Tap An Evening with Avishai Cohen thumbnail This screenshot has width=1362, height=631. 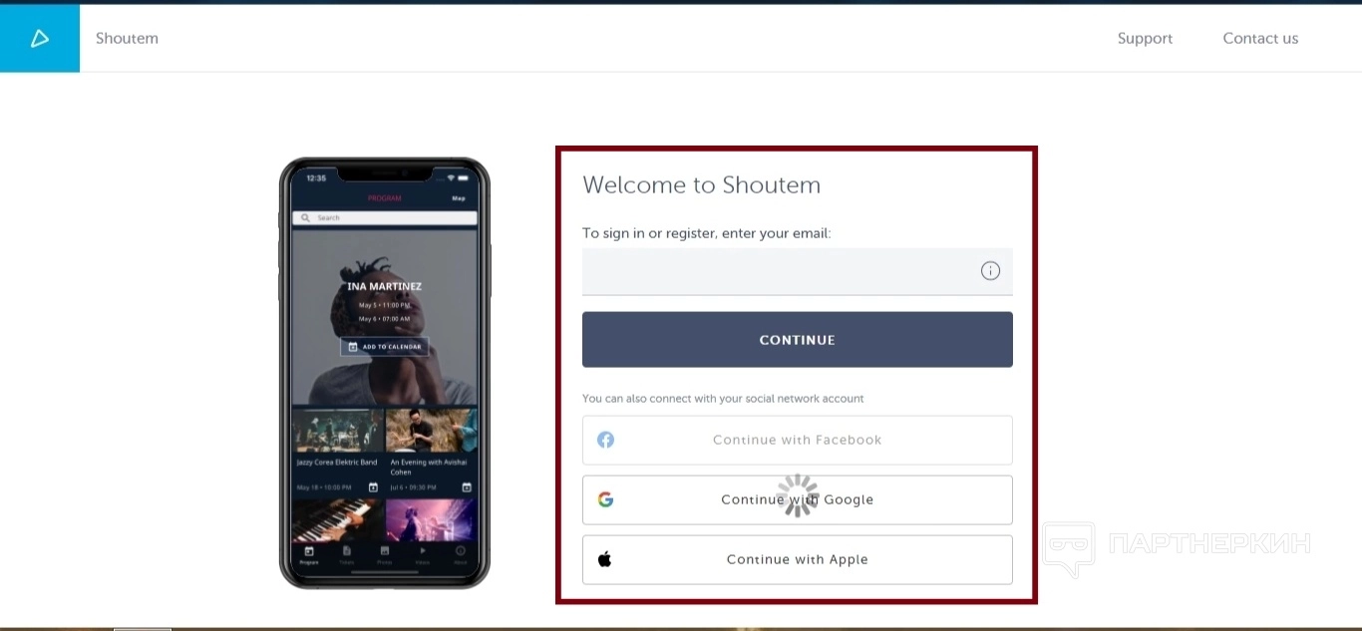[431, 431]
